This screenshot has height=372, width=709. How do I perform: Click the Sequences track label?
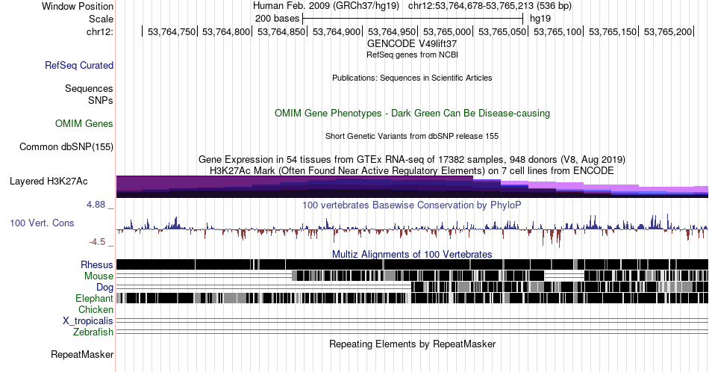[89, 89]
